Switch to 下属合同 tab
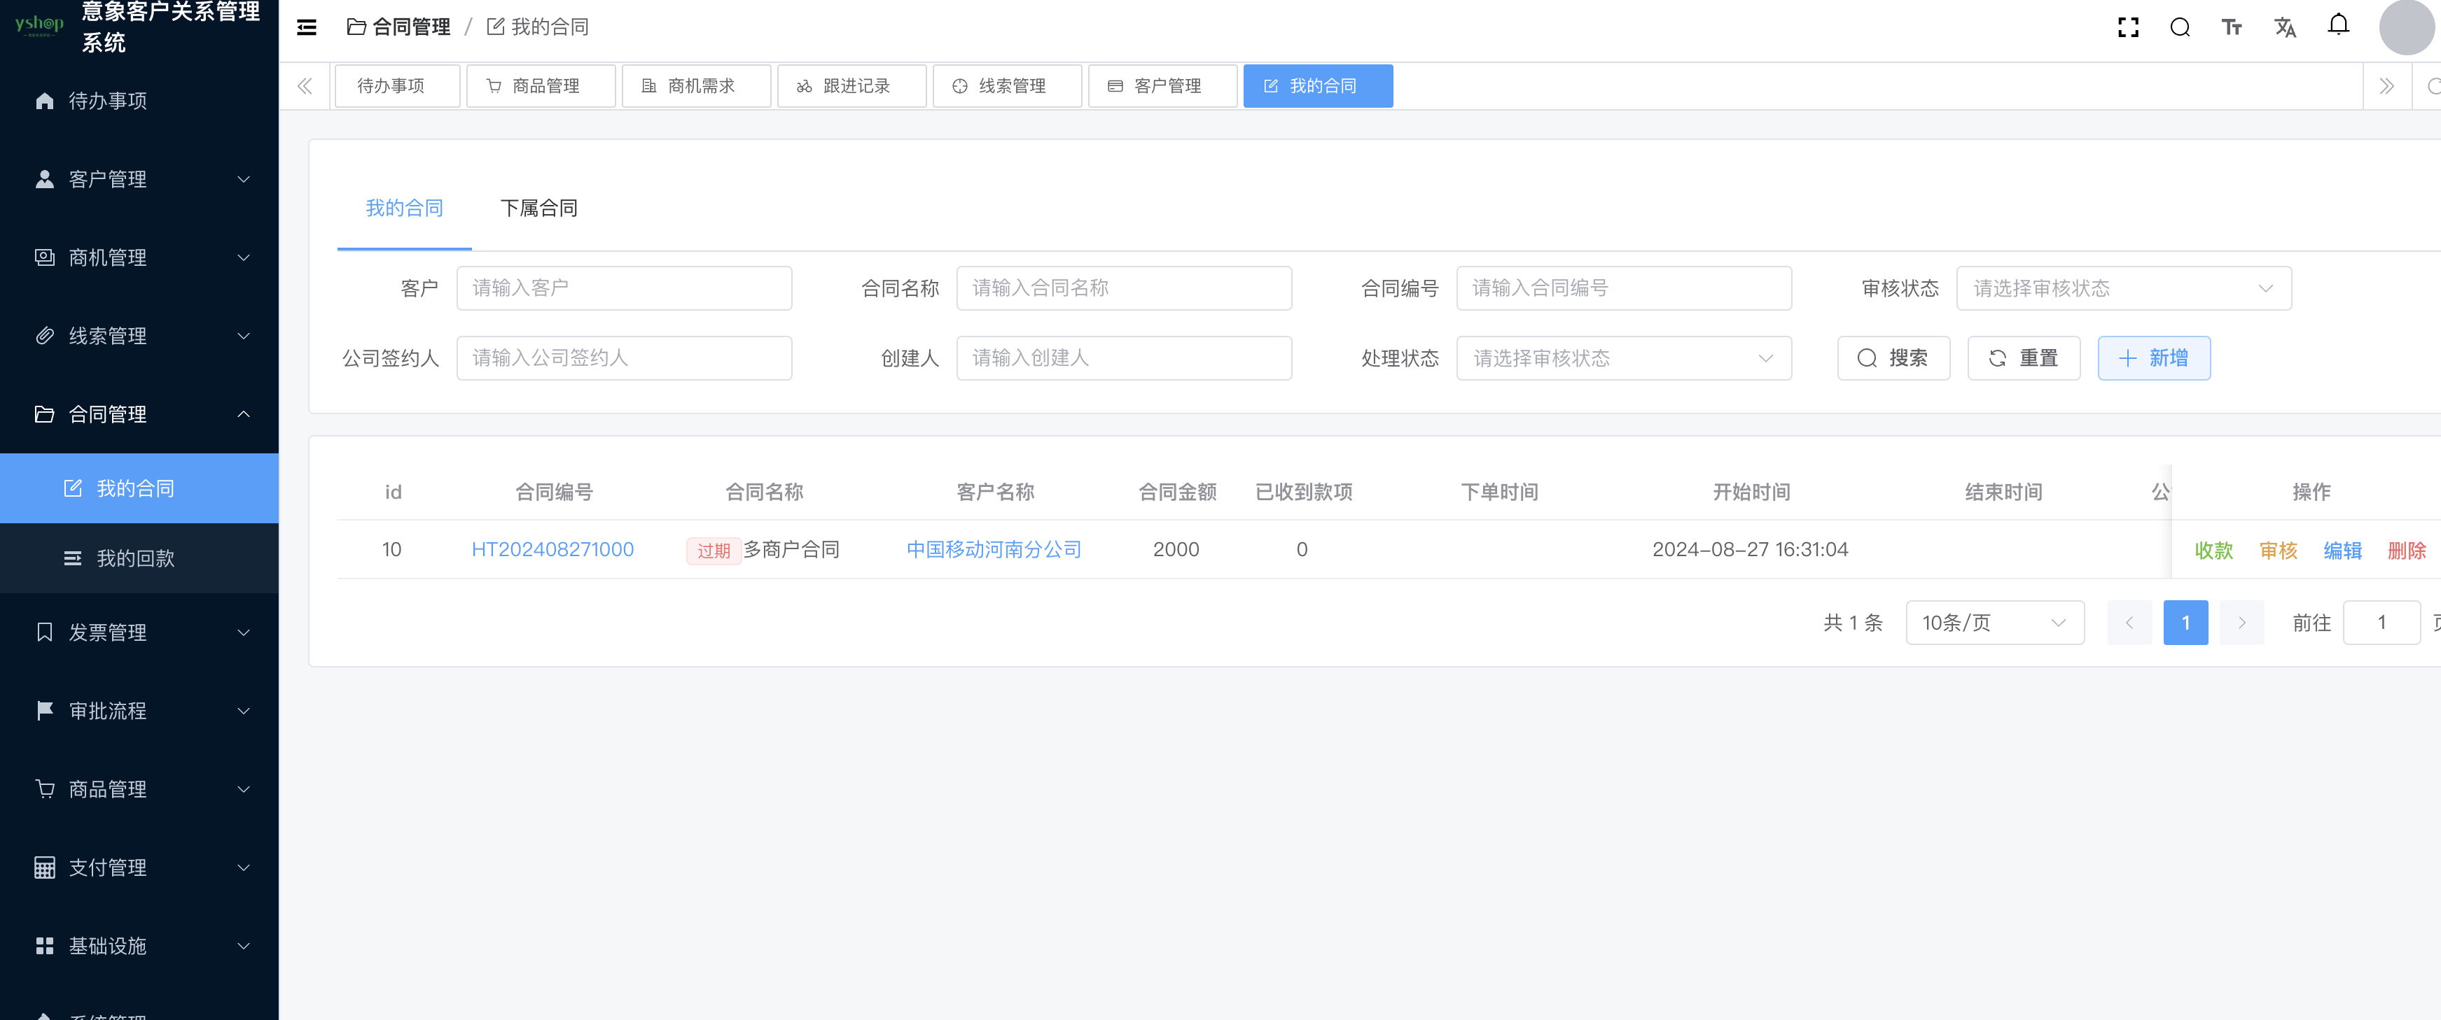Viewport: 2441px width, 1020px height. pos(538,208)
